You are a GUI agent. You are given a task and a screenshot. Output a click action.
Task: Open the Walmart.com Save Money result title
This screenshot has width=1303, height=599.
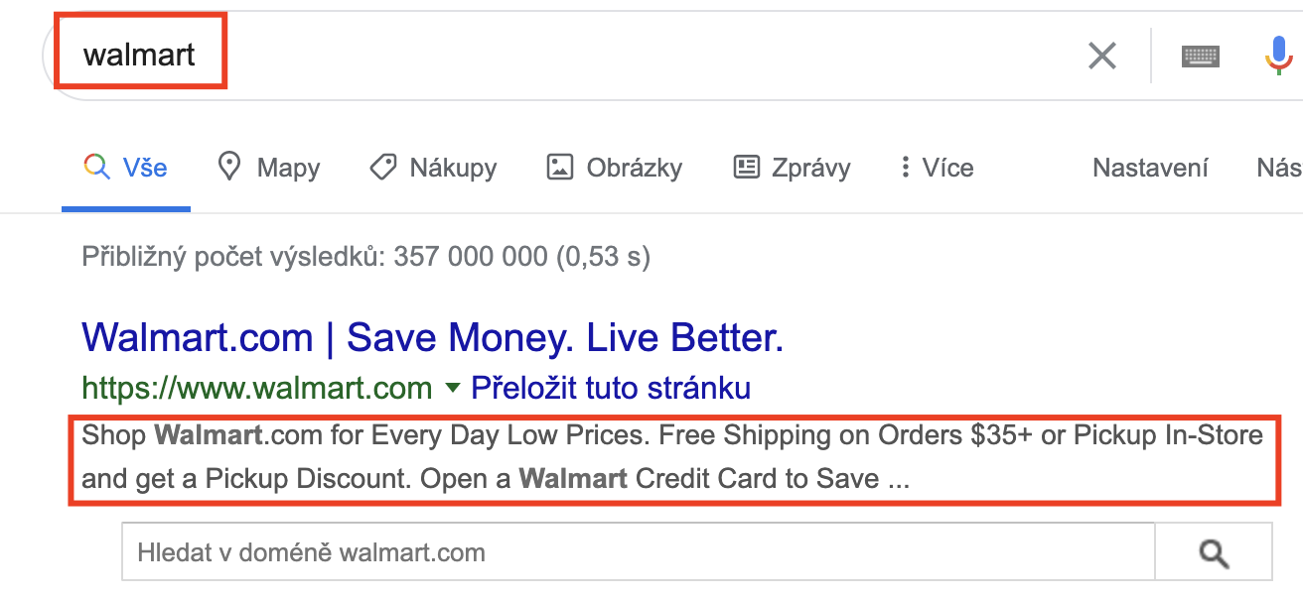(x=433, y=338)
